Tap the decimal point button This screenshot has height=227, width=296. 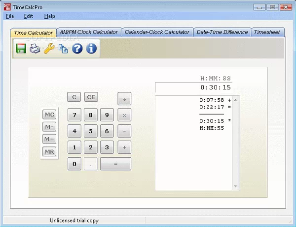(x=91, y=164)
